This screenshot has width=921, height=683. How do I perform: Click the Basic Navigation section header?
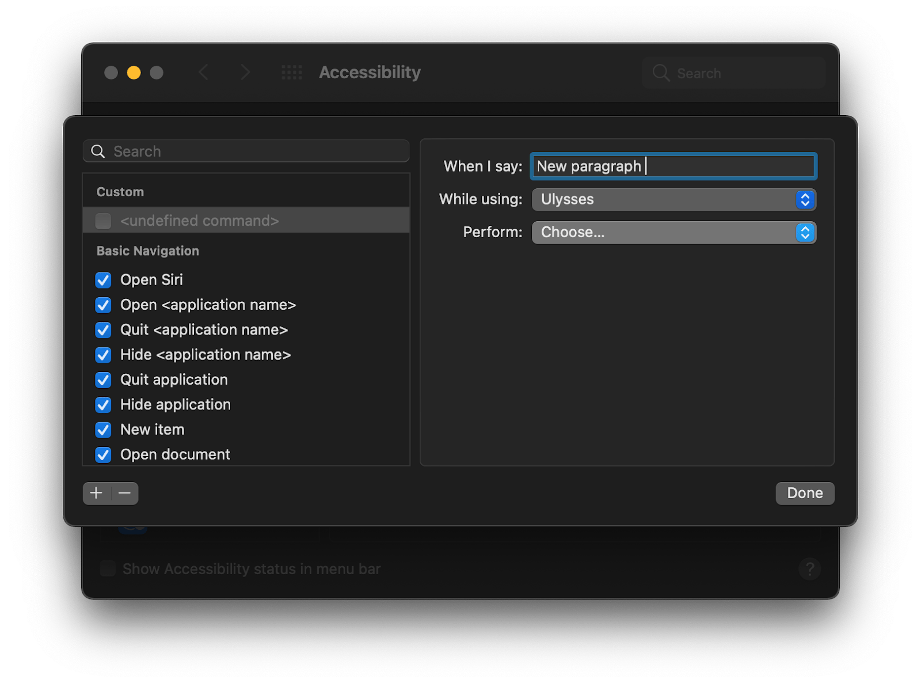(x=148, y=251)
